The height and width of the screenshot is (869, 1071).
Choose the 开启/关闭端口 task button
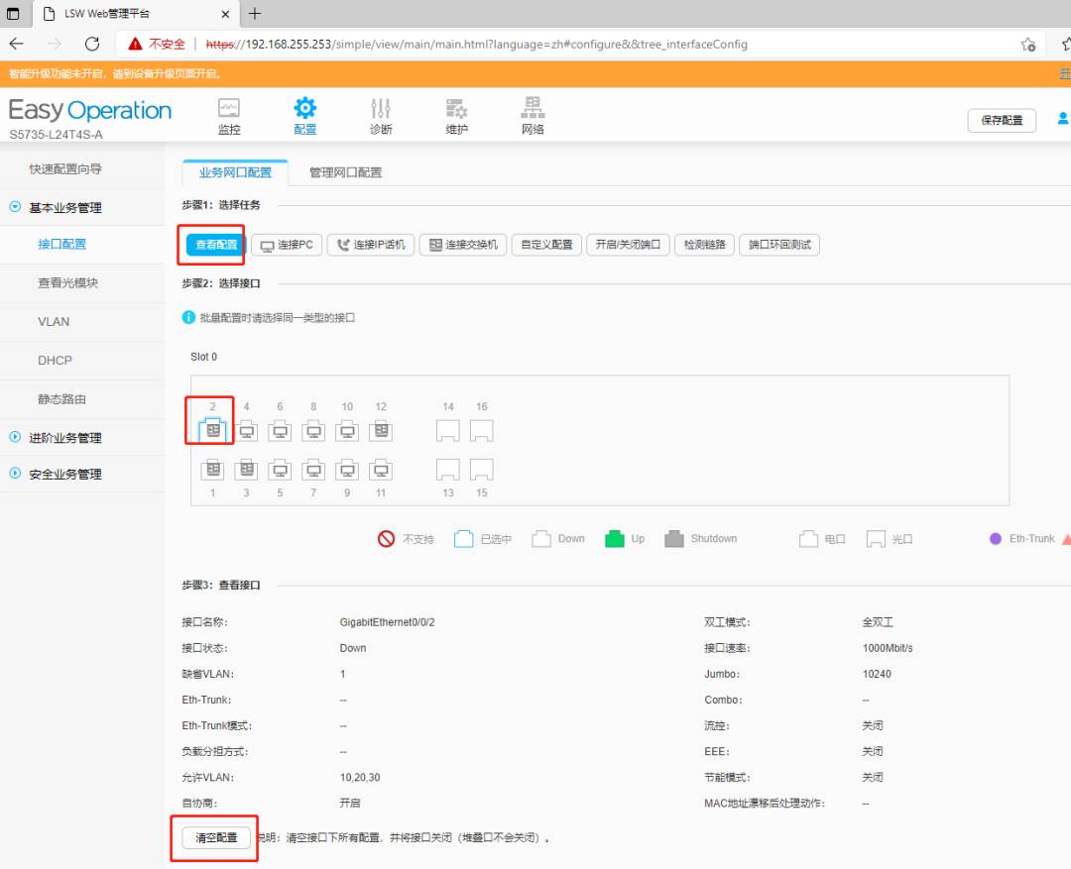tap(628, 245)
